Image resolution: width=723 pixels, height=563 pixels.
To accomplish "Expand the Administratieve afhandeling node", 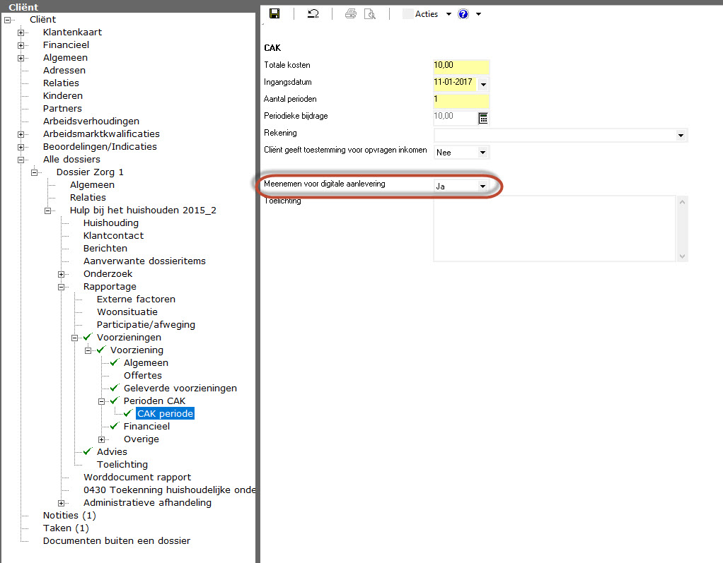I will [x=62, y=503].
